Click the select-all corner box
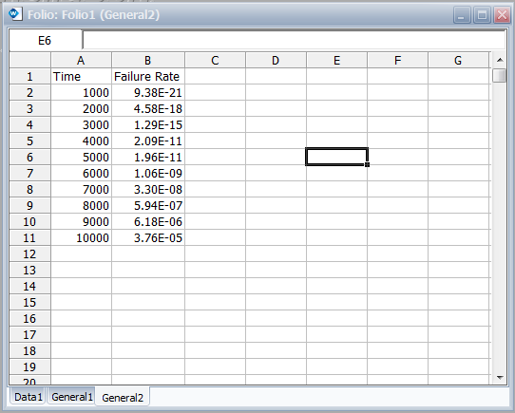Image resolution: width=515 pixels, height=413 pixels. click(x=29, y=61)
